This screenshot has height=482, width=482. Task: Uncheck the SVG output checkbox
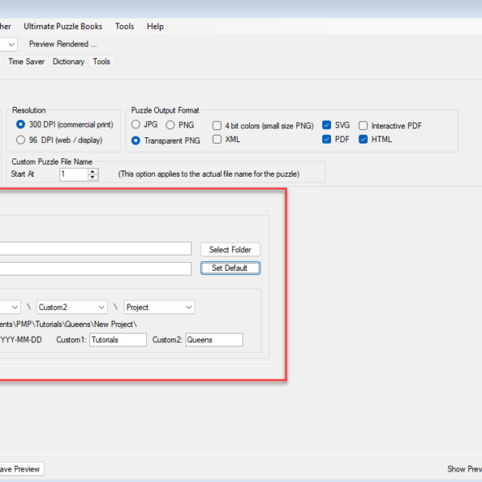tap(327, 125)
